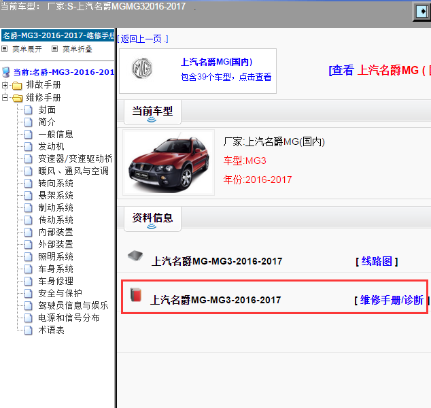
Task: Click the page icon next to 传动系统
Action: pyautogui.click(x=28, y=220)
